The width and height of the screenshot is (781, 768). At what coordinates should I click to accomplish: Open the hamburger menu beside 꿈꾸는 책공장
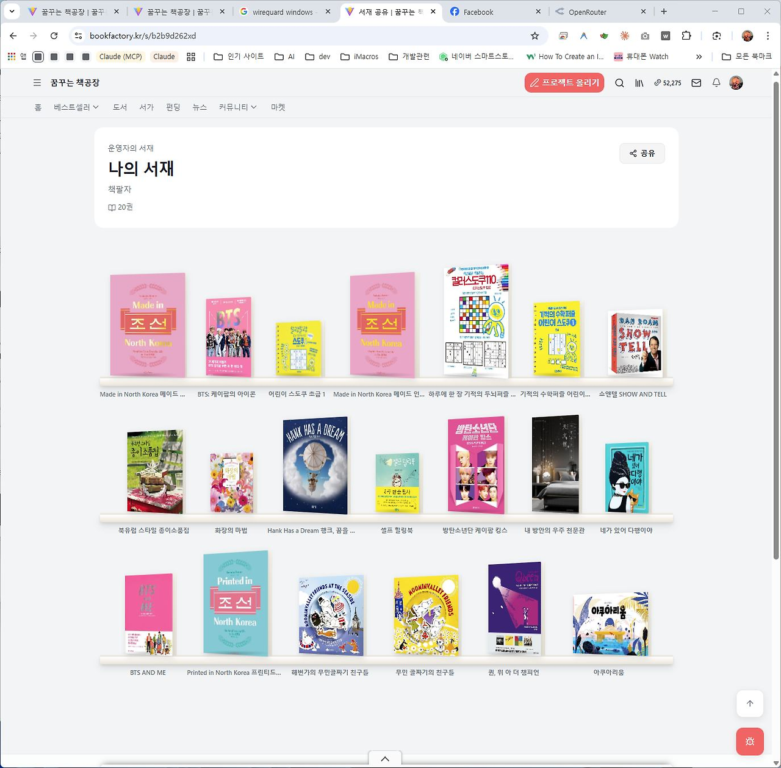pos(37,83)
